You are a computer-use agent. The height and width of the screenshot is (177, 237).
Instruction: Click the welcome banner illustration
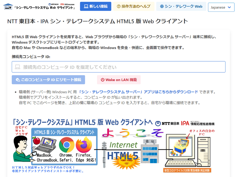point(113,146)
